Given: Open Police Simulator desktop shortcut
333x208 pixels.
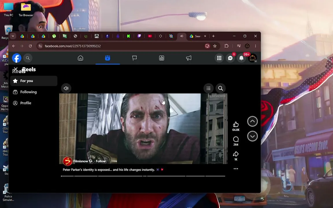Looking at the screenshot, I should click(x=8, y=193).
